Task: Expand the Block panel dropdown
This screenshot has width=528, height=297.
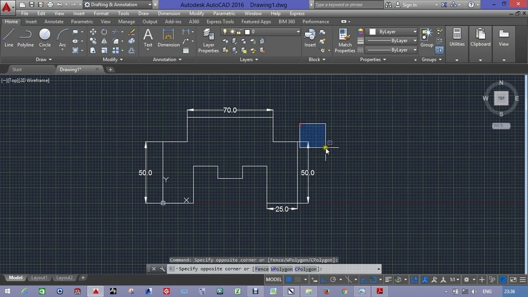Action: pyautogui.click(x=317, y=59)
